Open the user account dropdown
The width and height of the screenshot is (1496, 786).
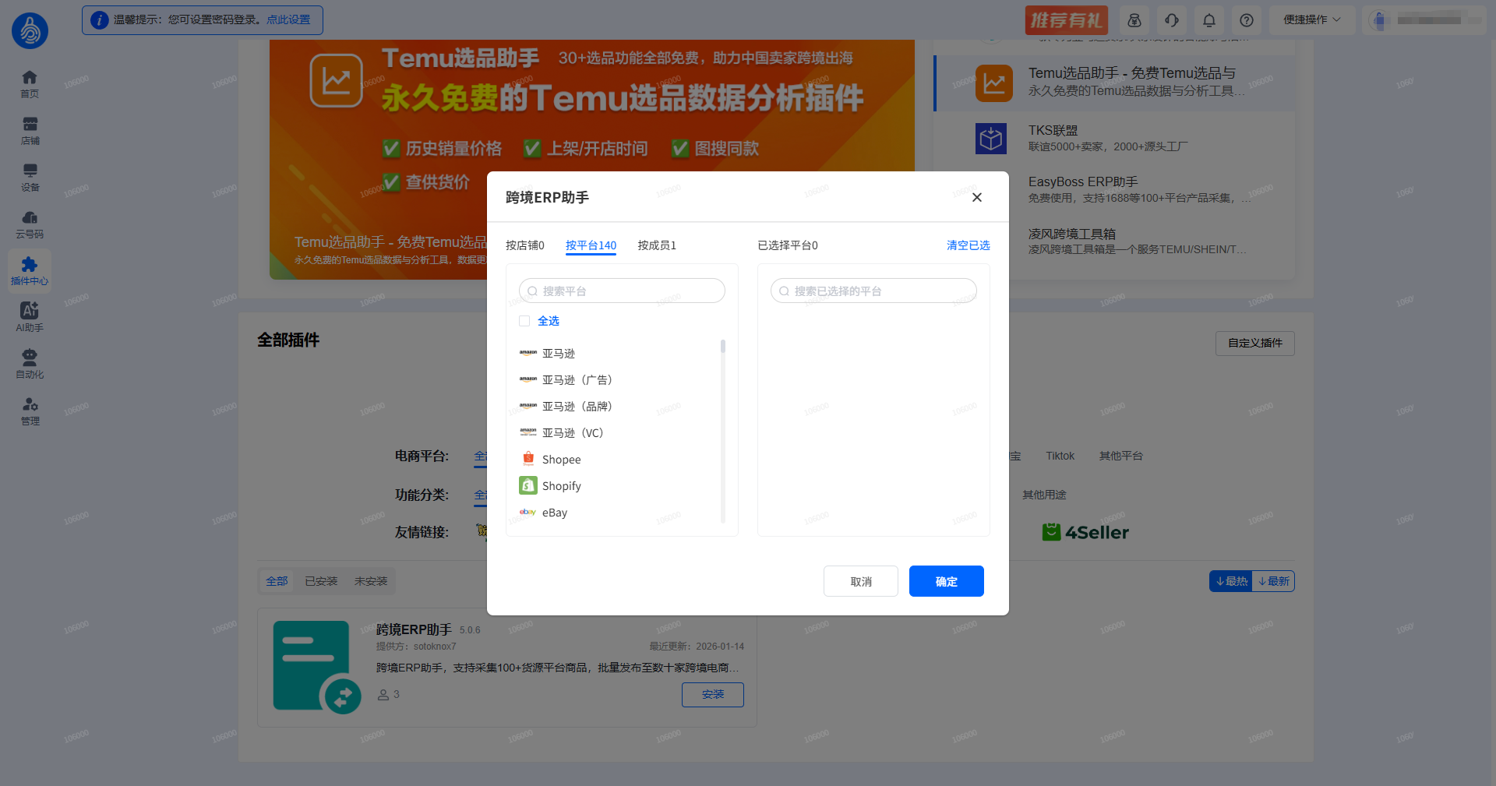[1424, 20]
